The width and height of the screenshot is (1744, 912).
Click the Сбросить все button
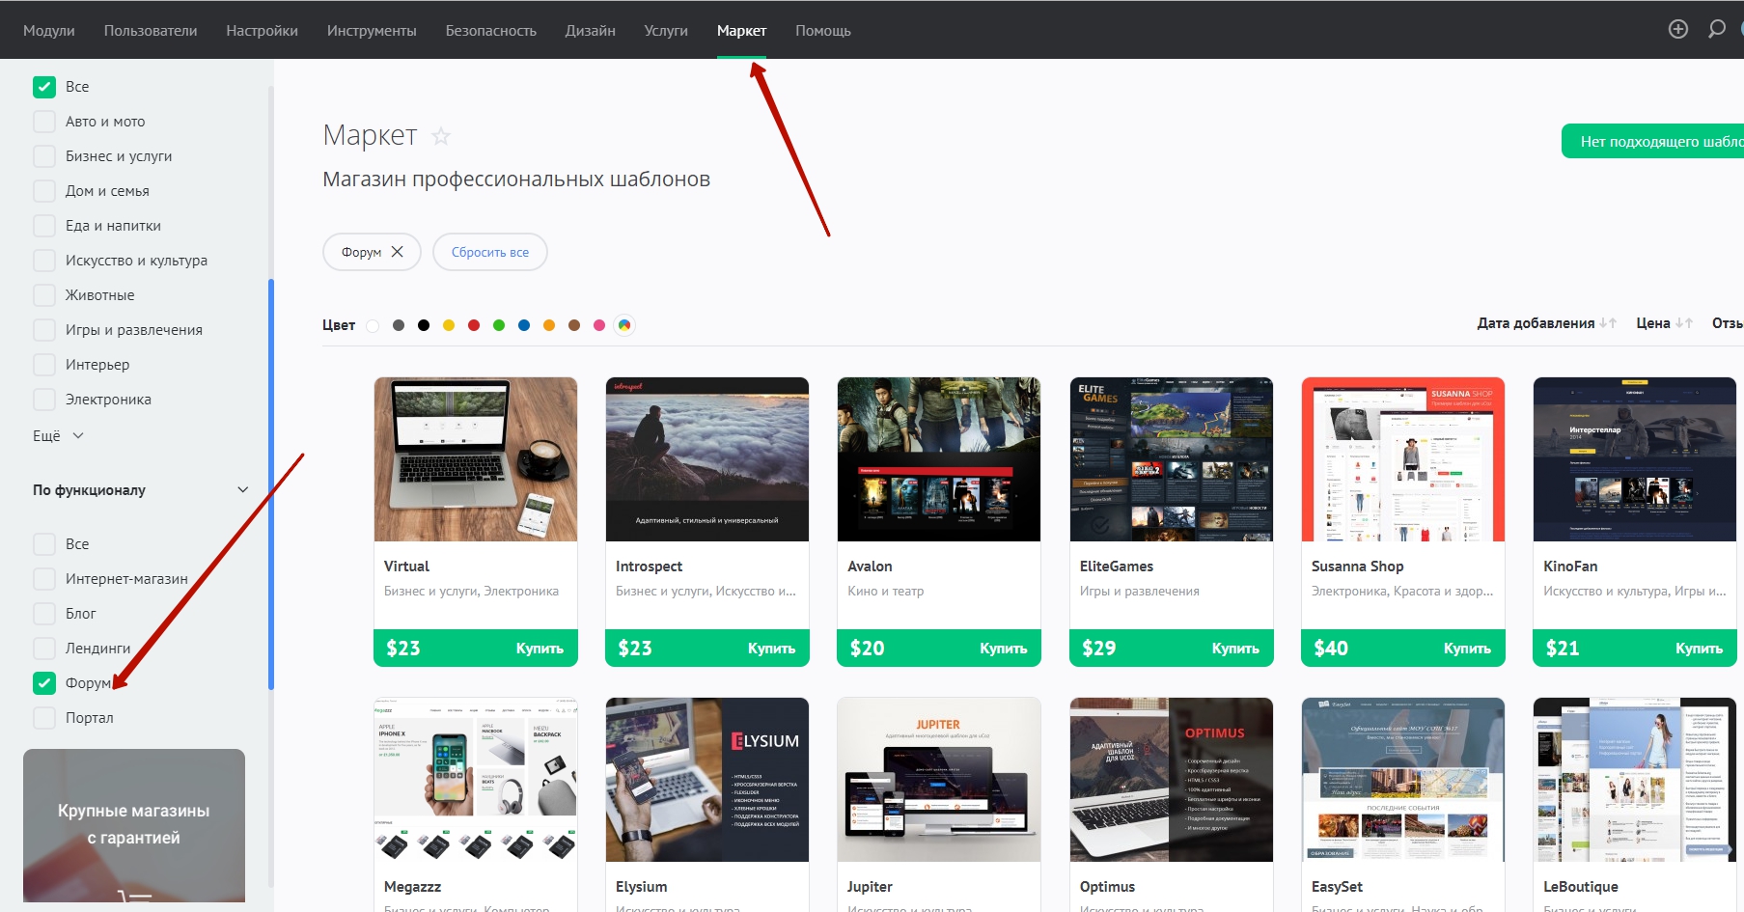(489, 252)
